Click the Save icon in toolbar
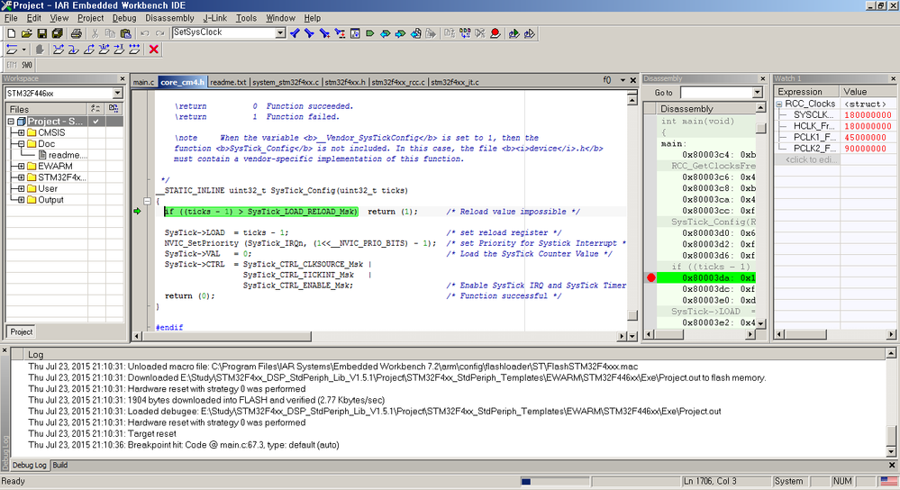Image resolution: width=900 pixels, height=490 pixels. click(x=42, y=34)
